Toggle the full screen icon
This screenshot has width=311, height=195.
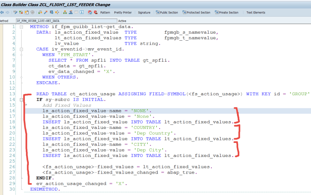click(76, 12)
